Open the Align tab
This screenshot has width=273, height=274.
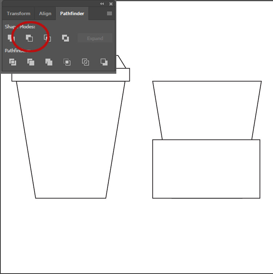coord(45,14)
